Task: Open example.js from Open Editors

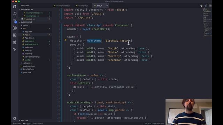Action: [x=31, y=16]
